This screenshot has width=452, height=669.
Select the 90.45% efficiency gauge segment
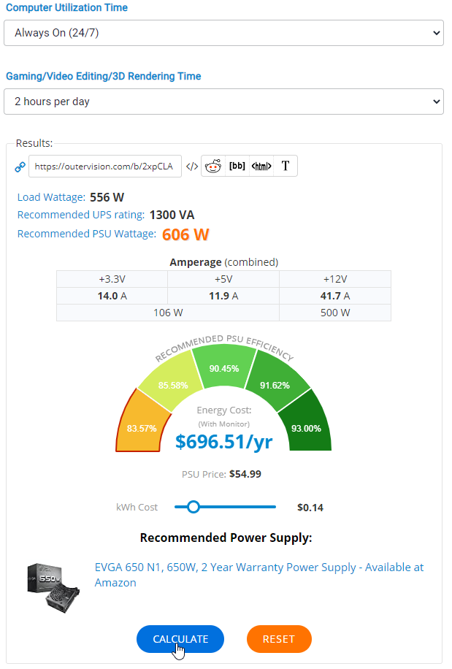pyautogui.click(x=223, y=368)
